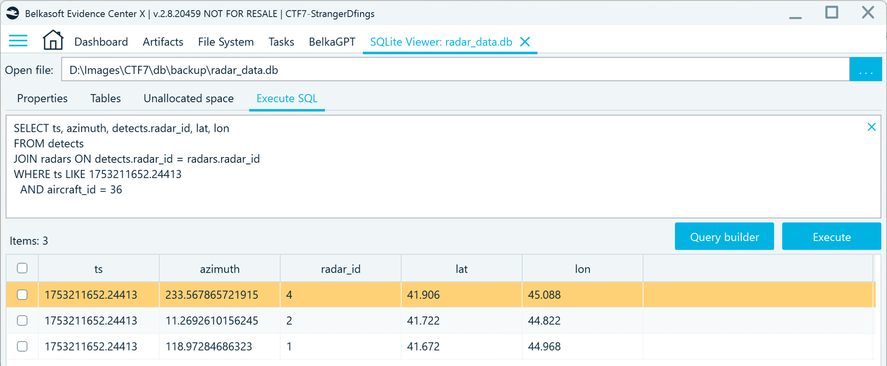This screenshot has height=366, width=887.
Task: Go to the Tasks tab
Action: 281,42
